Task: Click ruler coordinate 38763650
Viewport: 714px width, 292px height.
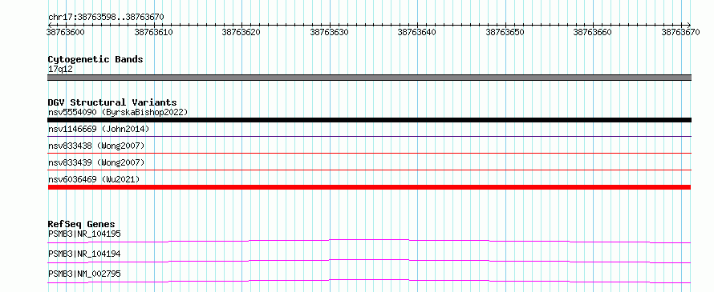Action: pyautogui.click(x=505, y=32)
